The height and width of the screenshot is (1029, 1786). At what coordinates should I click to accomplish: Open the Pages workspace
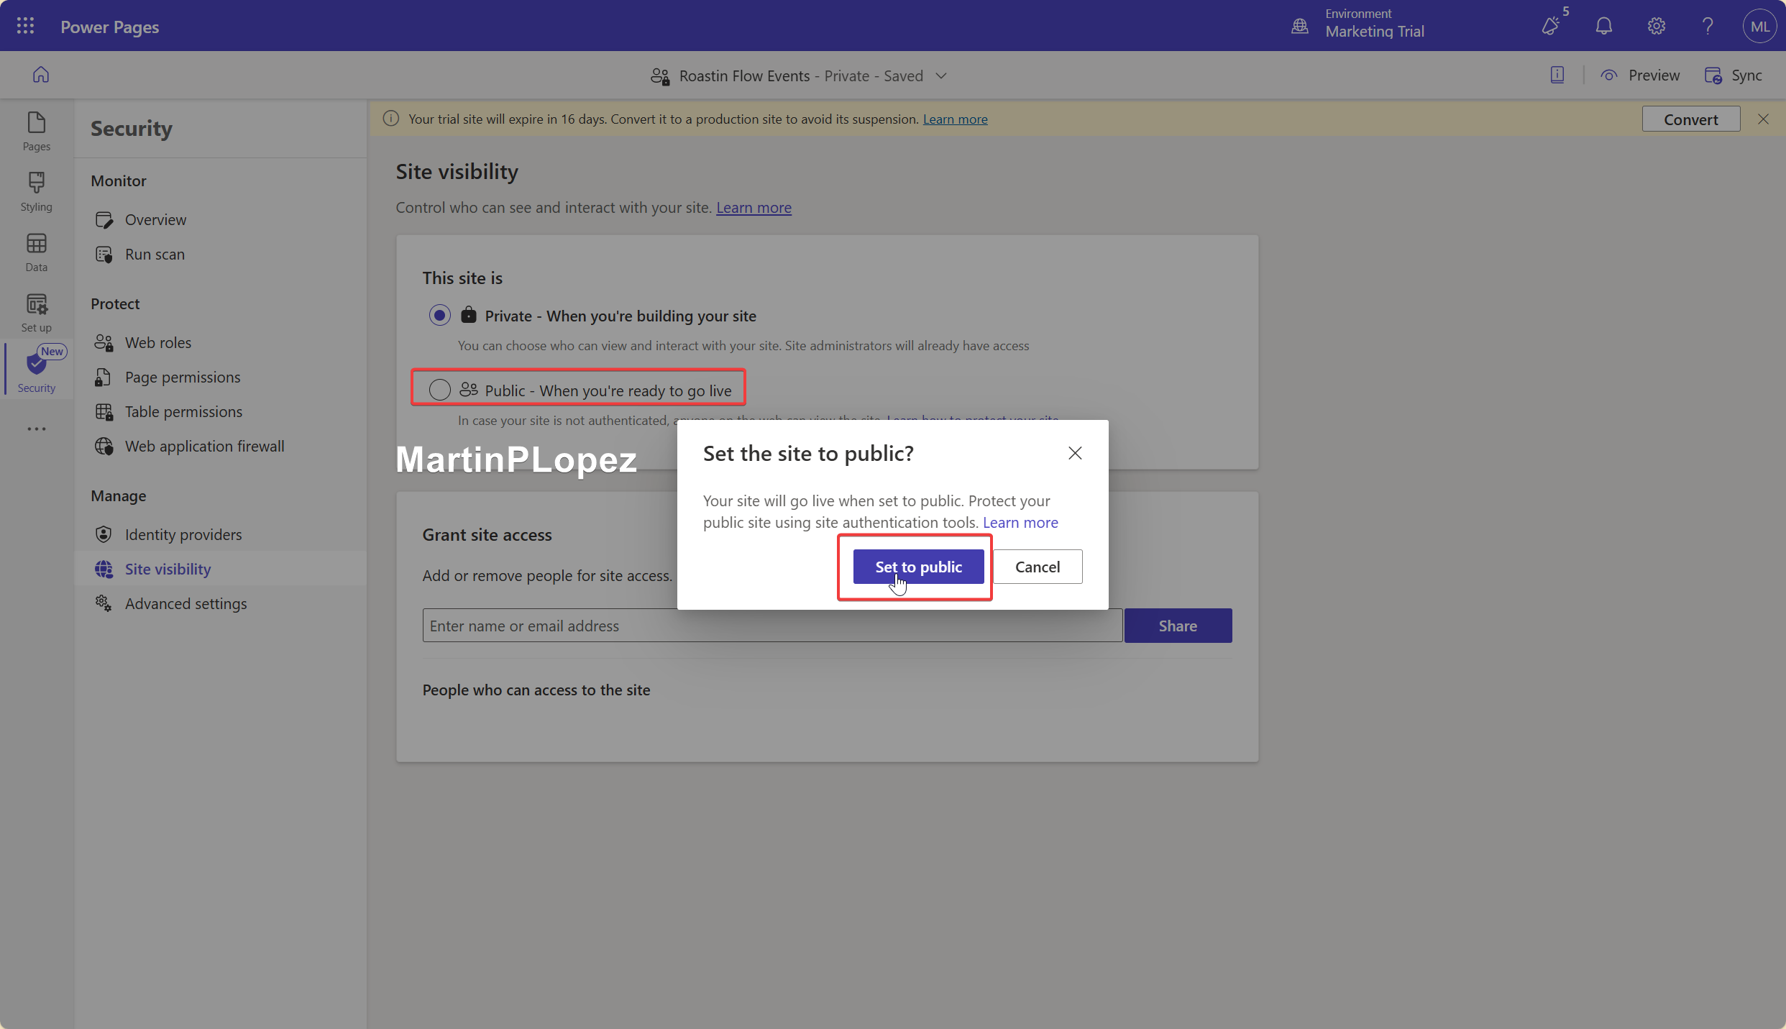pos(36,131)
